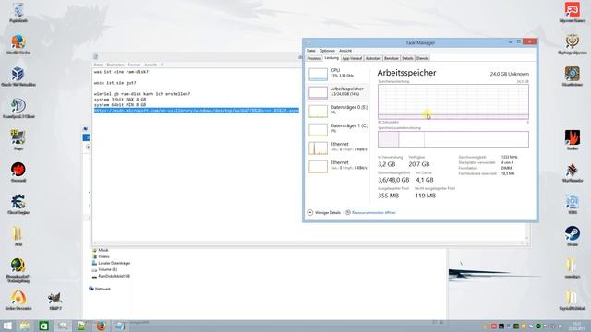
Task: Select the RamDisk drive in Explorer tree
Action: coord(111,276)
